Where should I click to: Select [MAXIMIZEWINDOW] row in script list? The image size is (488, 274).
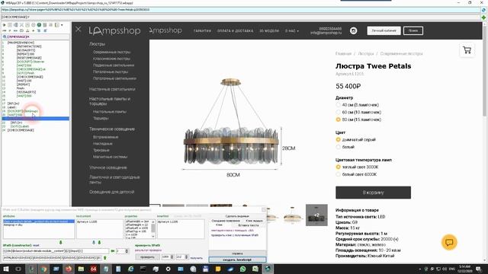[21, 43]
